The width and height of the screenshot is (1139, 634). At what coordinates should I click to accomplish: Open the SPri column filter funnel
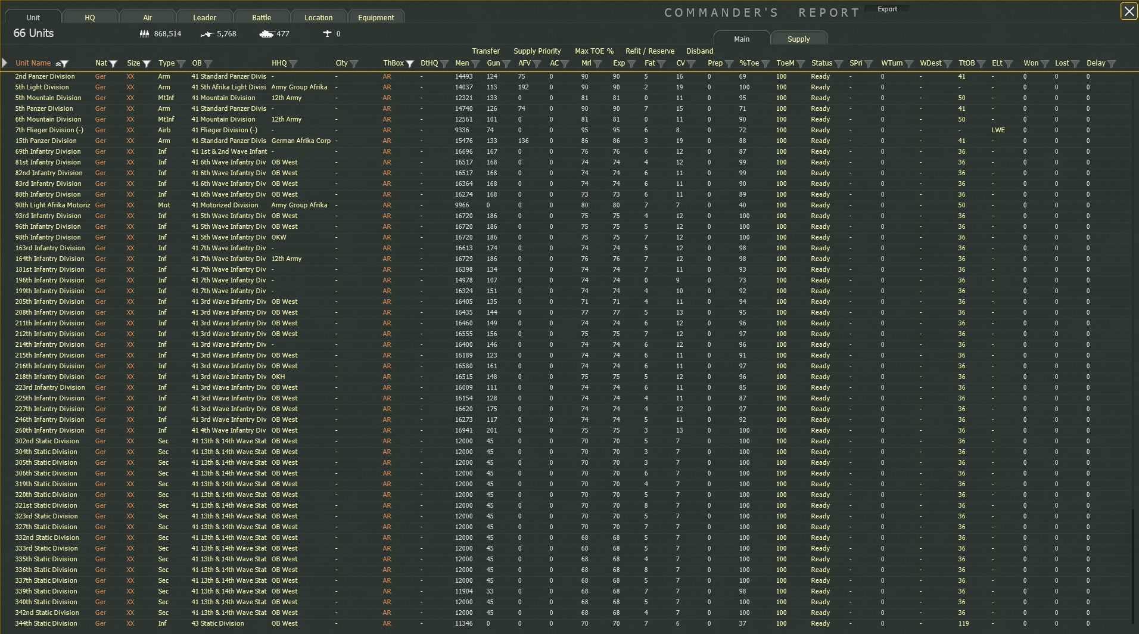click(x=869, y=64)
